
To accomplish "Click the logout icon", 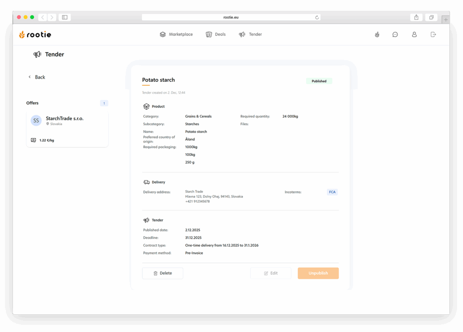I will coord(433,34).
